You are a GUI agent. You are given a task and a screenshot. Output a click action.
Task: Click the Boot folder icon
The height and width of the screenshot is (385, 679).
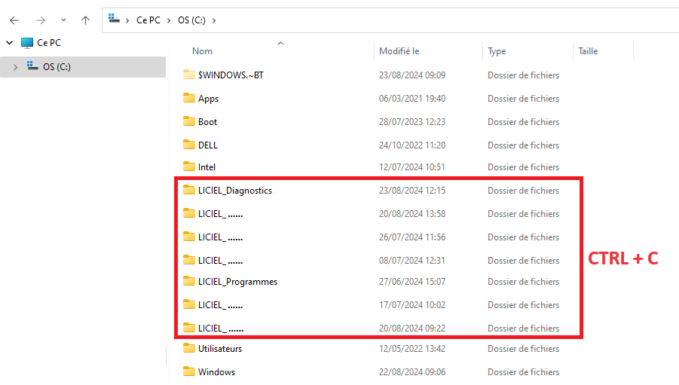(x=189, y=121)
